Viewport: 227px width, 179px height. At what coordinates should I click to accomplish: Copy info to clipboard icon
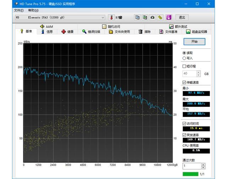tap(137, 17)
